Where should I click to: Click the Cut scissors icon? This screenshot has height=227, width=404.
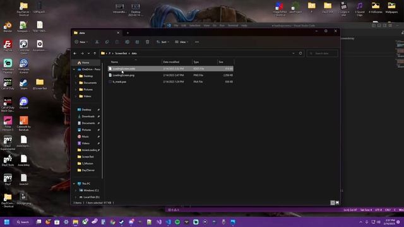point(97,42)
